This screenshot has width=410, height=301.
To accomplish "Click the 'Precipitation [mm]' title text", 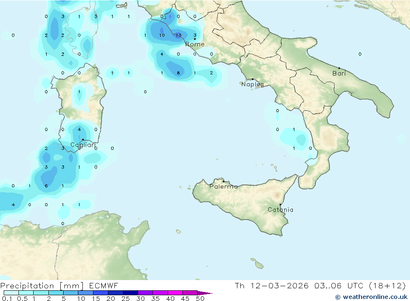I will [42, 286].
